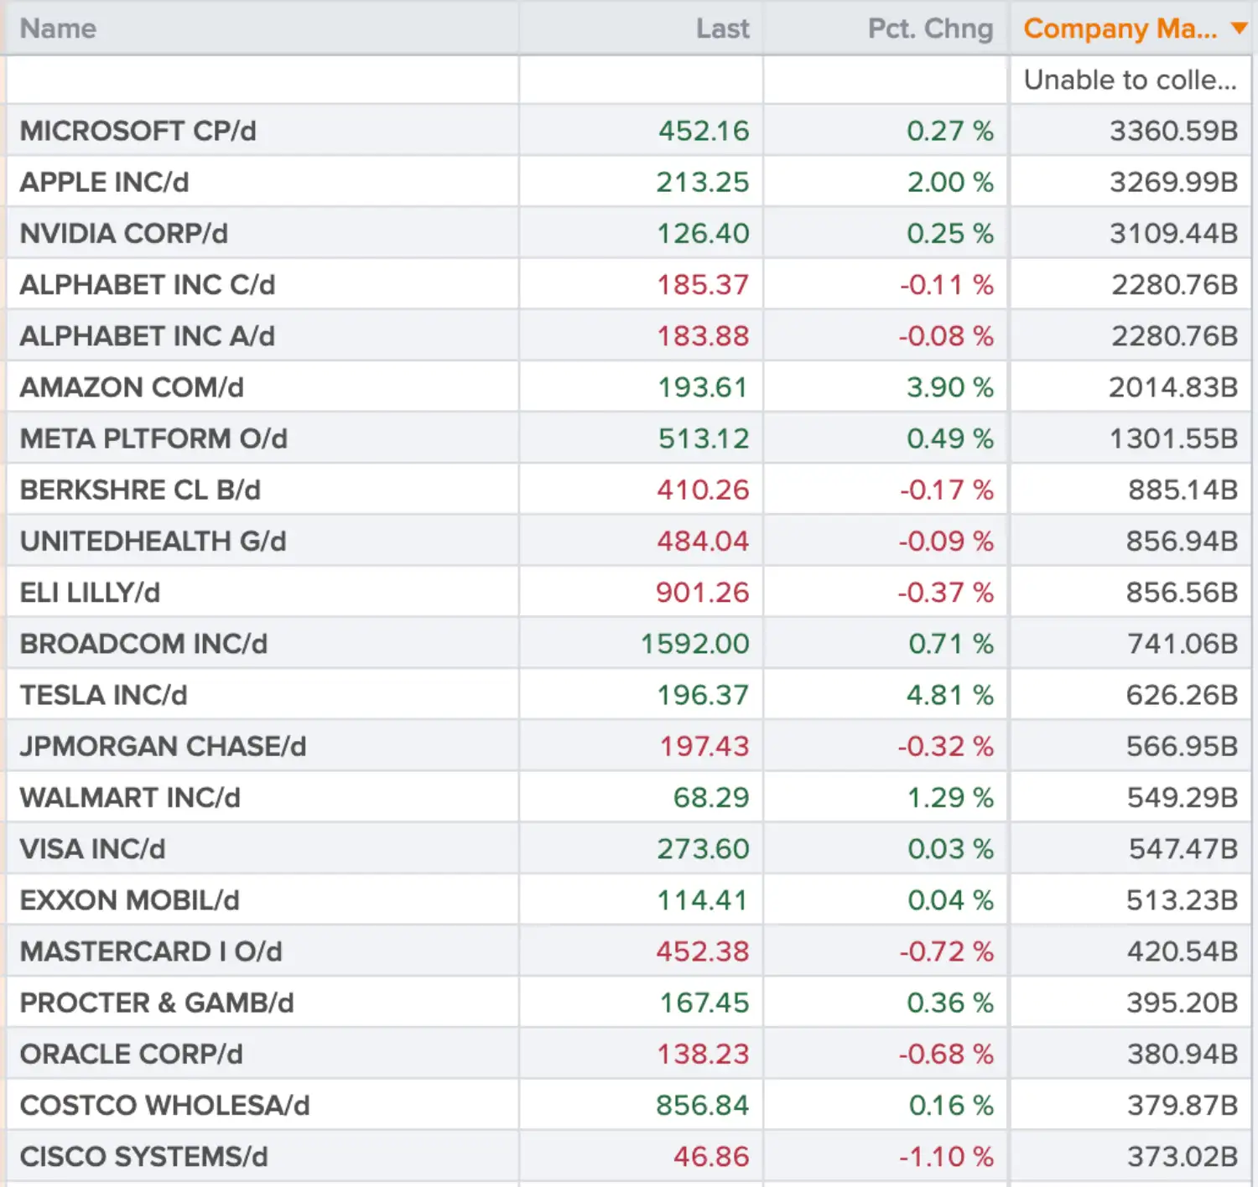Sort by the Pct. Chng column header
The width and height of the screenshot is (1258, 1187).
(931, 29)
